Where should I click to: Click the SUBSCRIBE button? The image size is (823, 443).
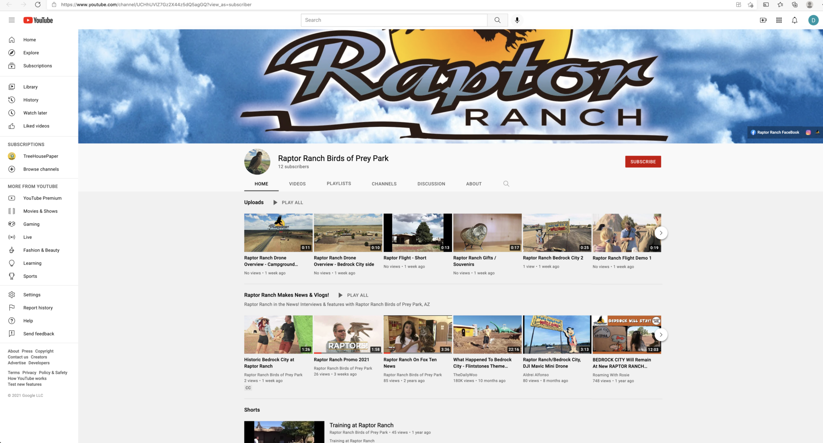click(x=643, y=161)
